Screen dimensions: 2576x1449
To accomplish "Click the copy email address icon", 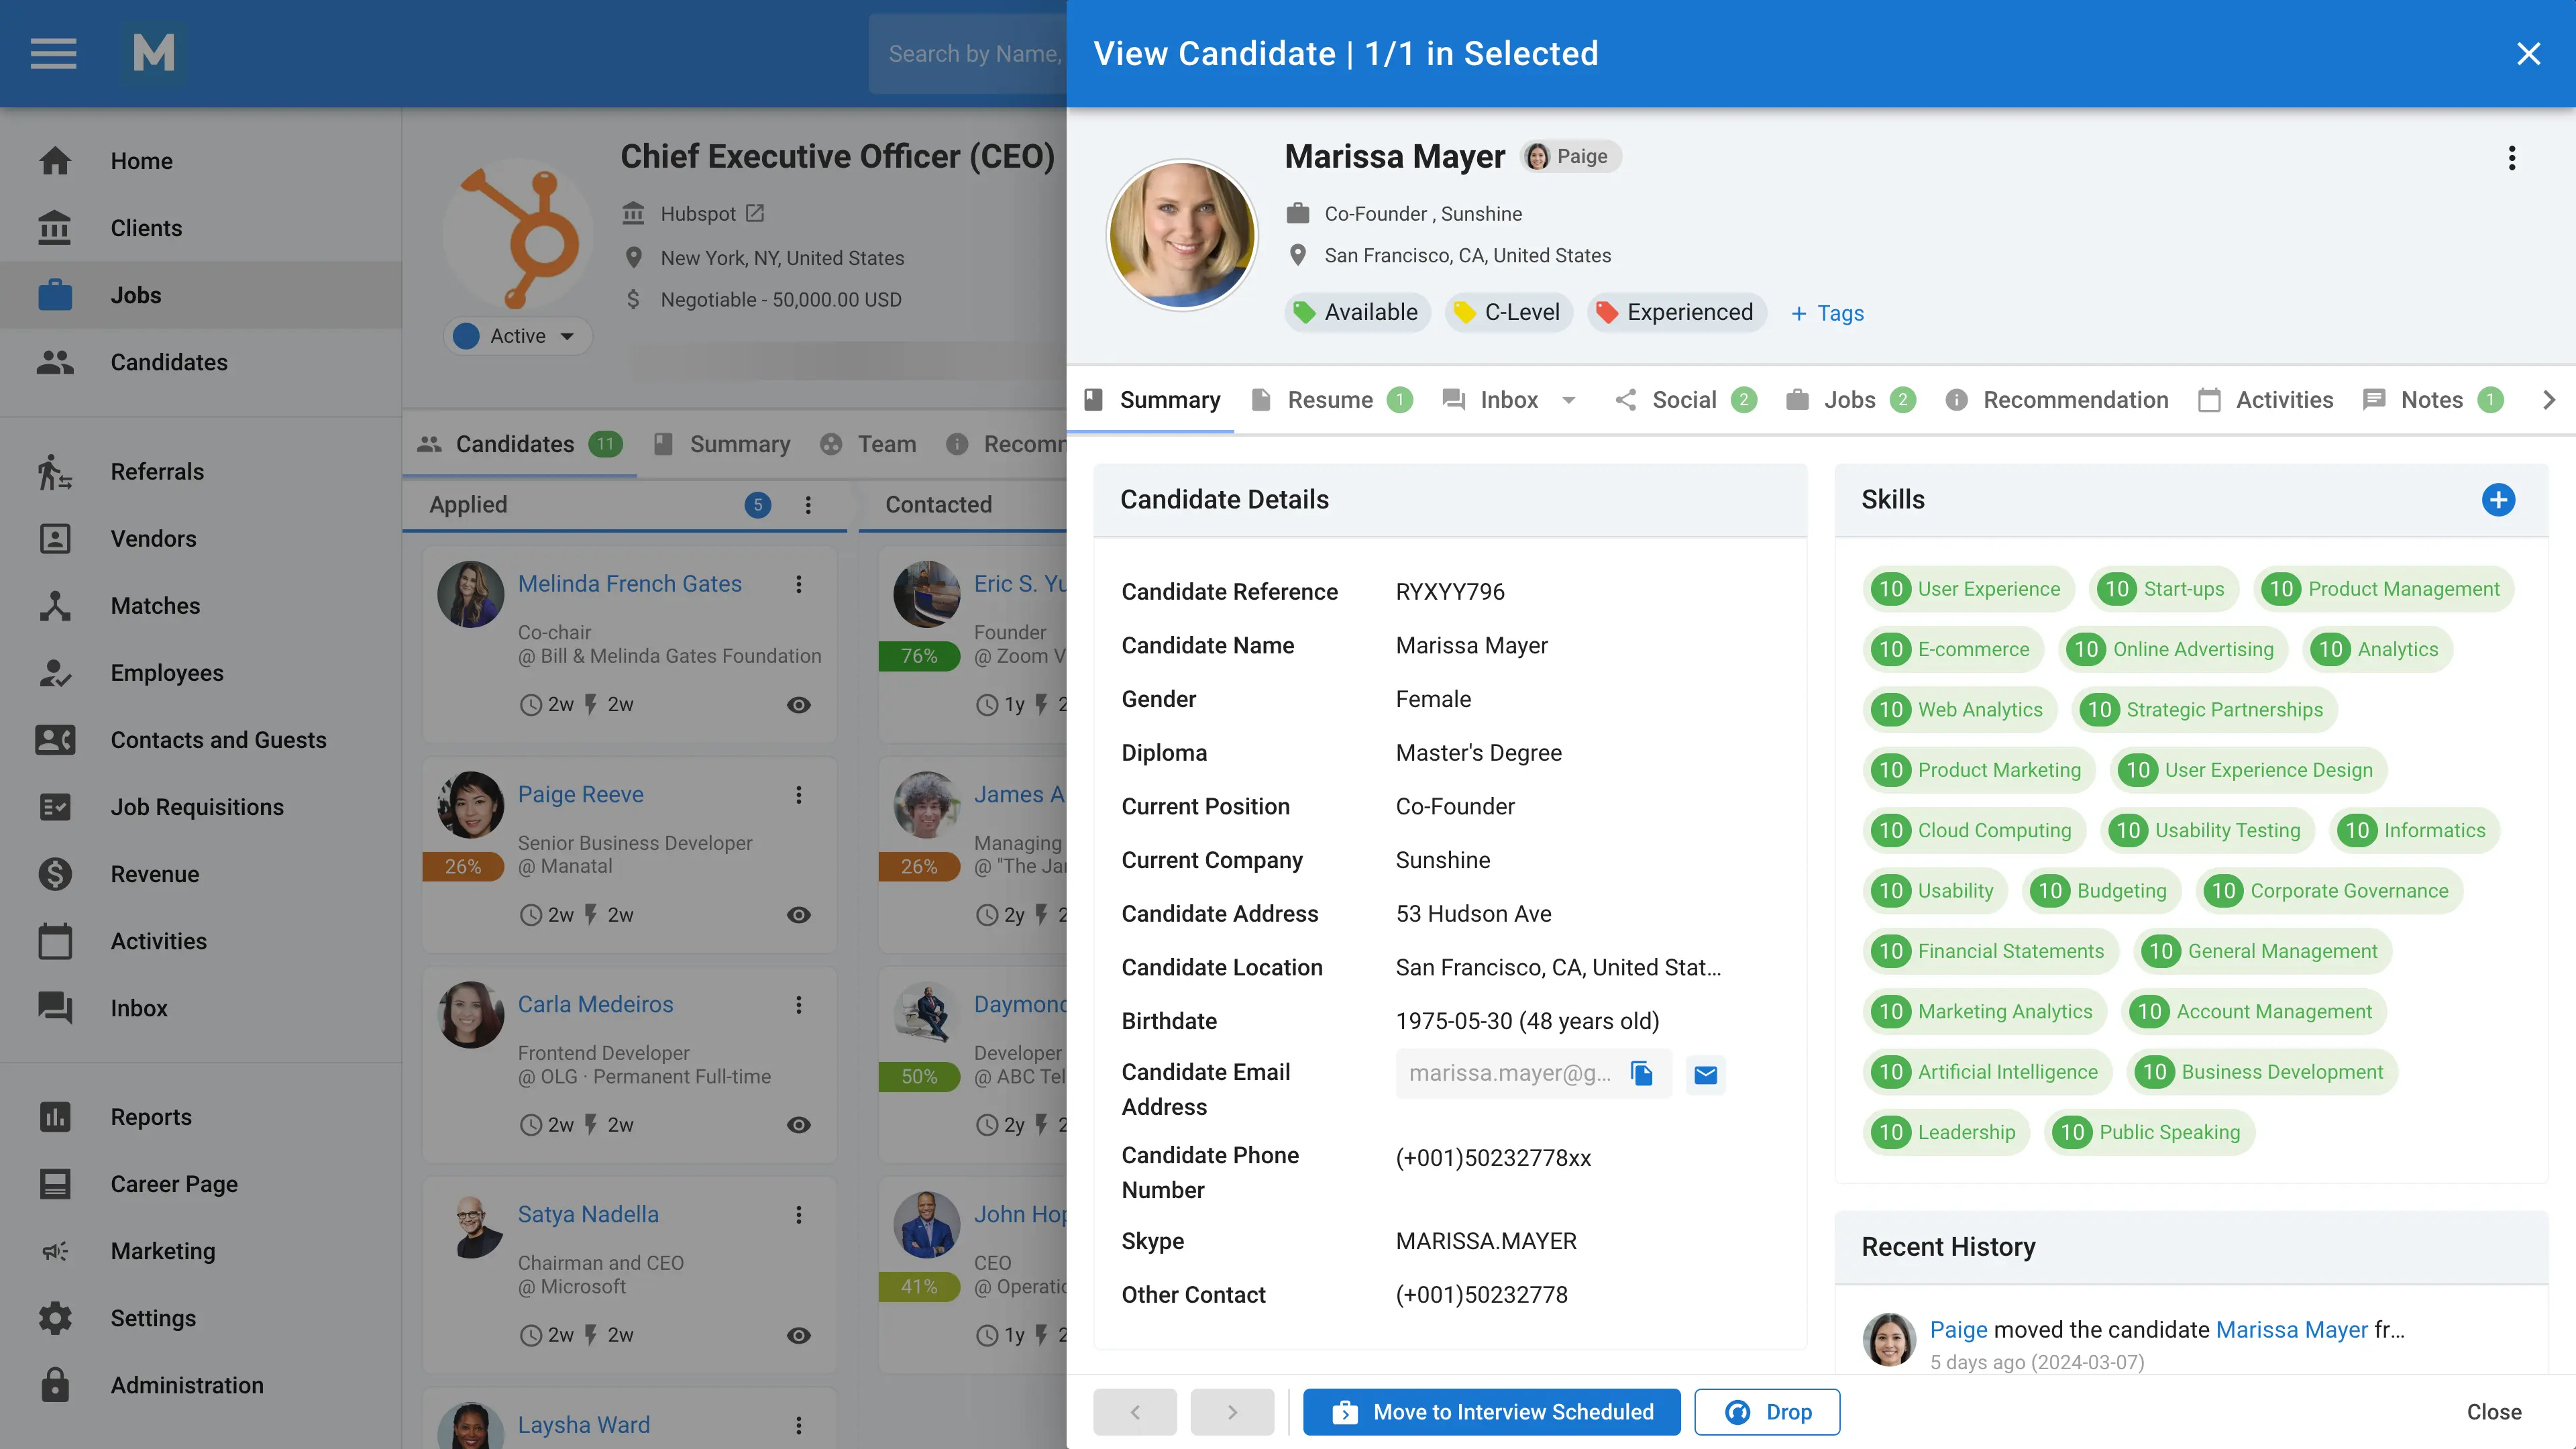I will click(x=1642, y=1073).
